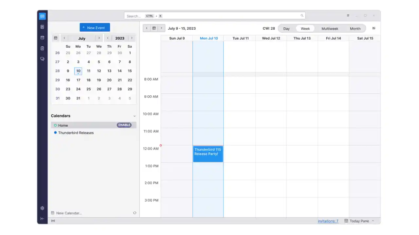This screenshot has width=419, height=235.
Task: Click New Calendar... button
Action: 66,213
